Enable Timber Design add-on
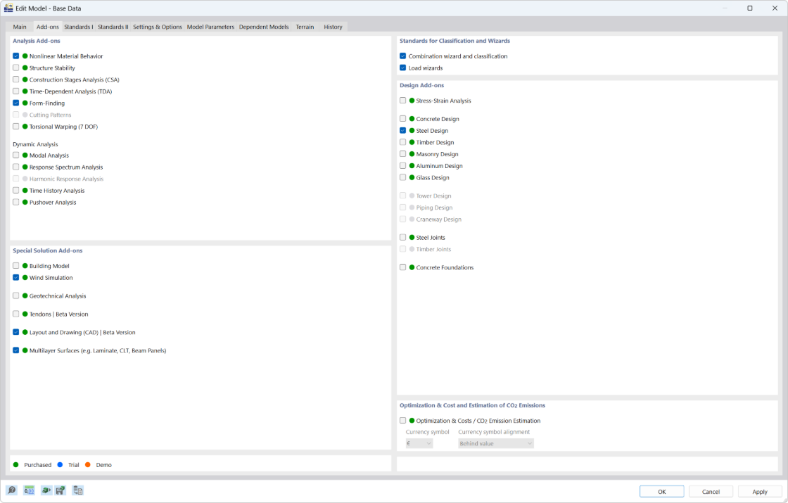The height and width of the screenshot is (503, 788). tap(402, 142)
